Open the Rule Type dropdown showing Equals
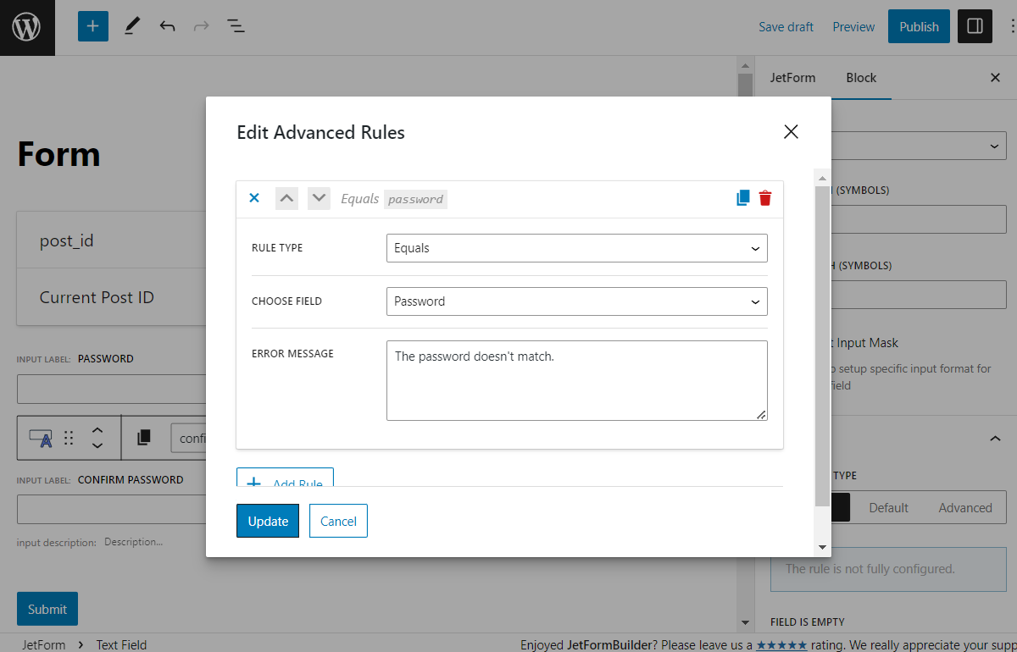Viewport: 1017px width, 652px height. click(576, 248)
